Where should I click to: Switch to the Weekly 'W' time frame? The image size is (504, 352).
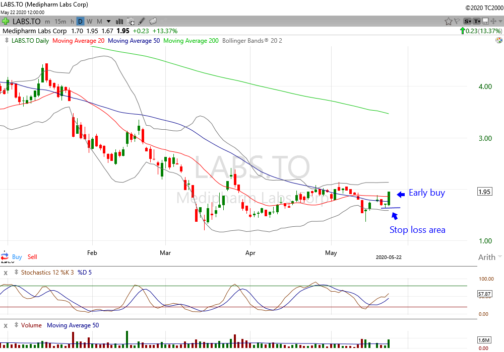tap(89, 22)
